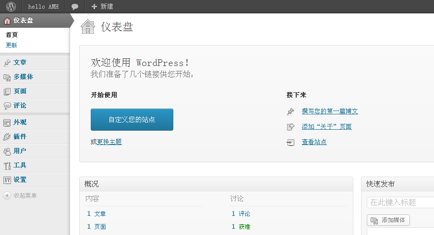Viewport: 434px width, 235px height.
Task: Select the 更新 submenu item
Action: tap(12, 45)
